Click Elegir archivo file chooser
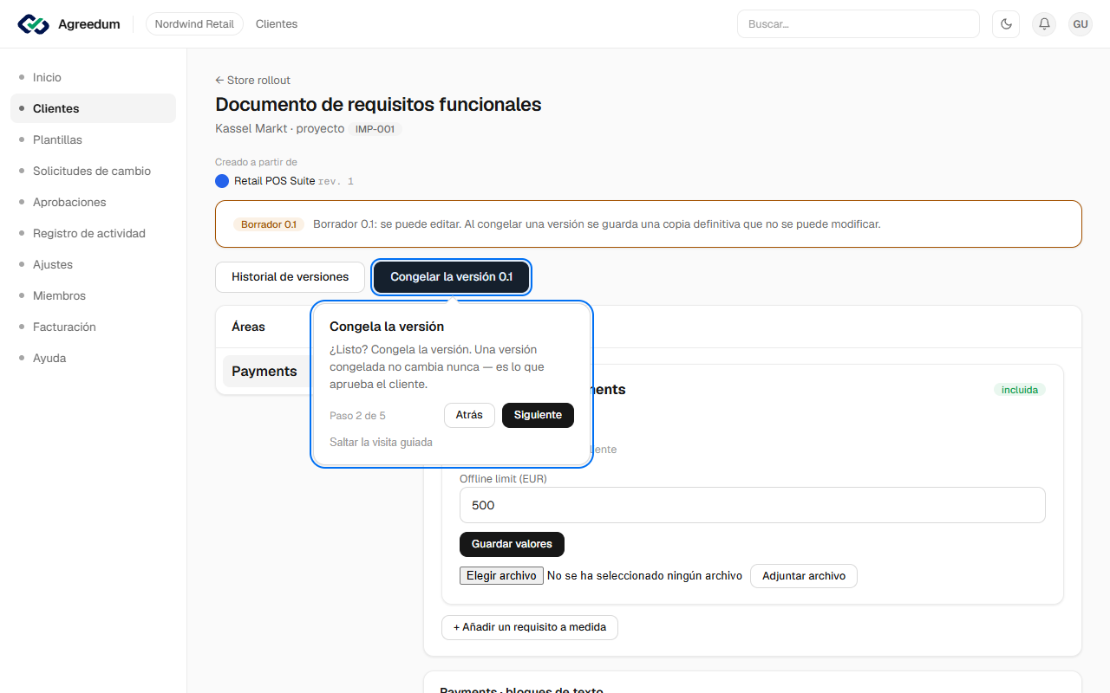The width and height of the screenshot is (1110, 693). pyautogui.click(x=501, y=575)
